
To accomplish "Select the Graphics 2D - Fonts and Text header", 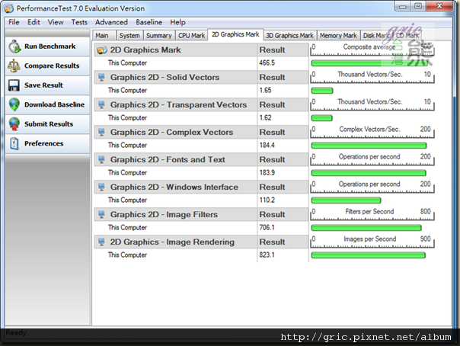I will click(176, 159).
